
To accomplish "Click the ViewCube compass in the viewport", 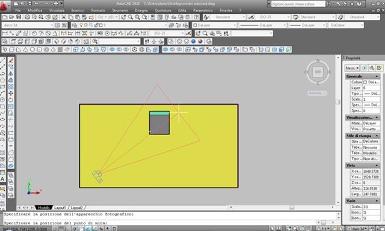I will [318, 72].
